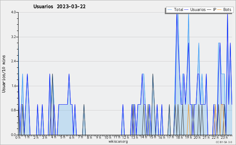Click the '6 h' x-axis label
The image size is (236, 145).
click(72, 138)
